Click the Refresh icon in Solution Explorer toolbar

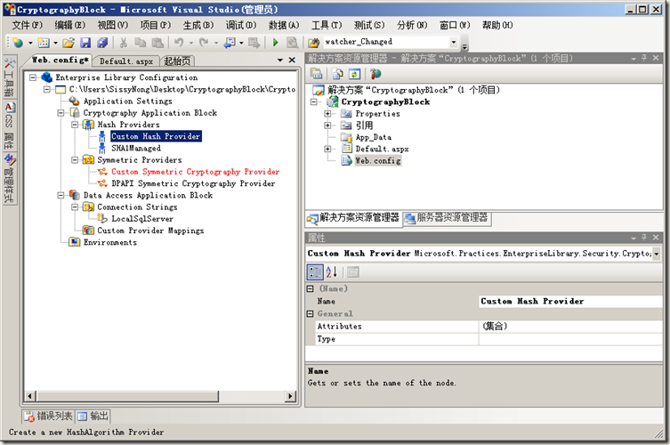click(355, 74)
